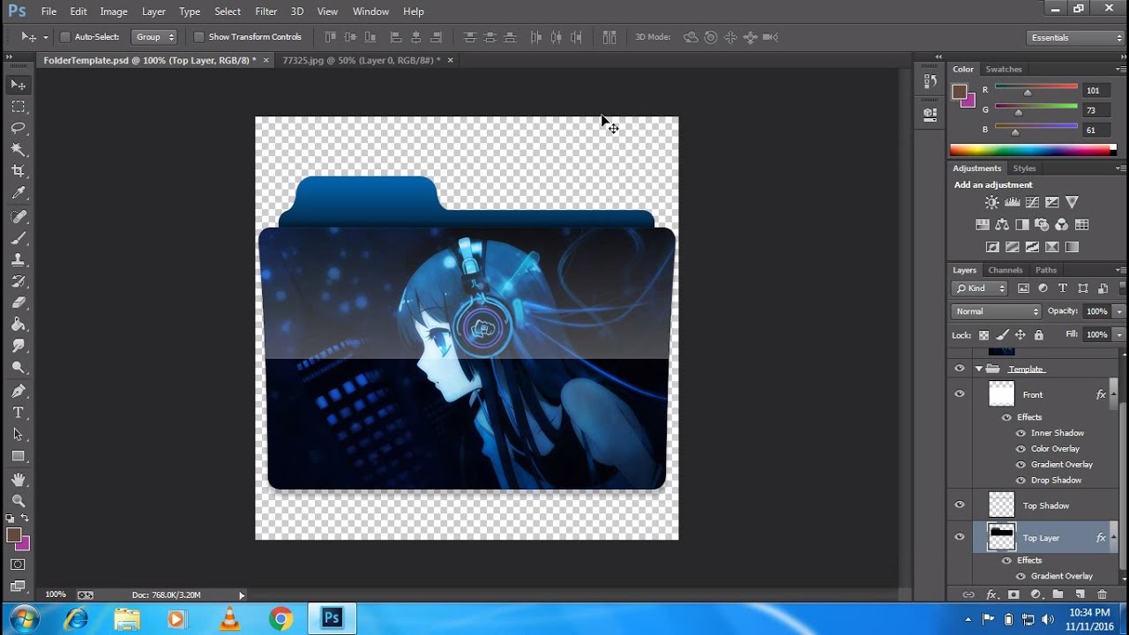The image size is (1129, 635).
Task: Open the Essentials workspace switcher
Action: 1074,37
